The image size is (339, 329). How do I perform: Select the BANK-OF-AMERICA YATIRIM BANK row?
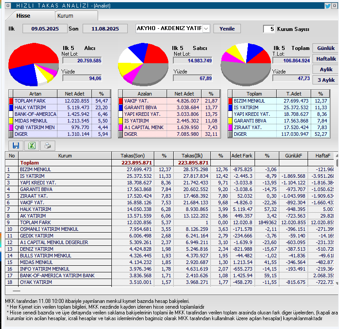click(x=170, y=275)
